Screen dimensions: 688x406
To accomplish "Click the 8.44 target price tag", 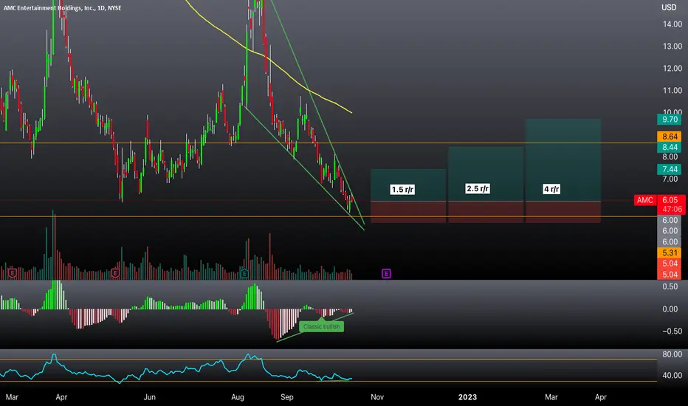I will point(670,147).
